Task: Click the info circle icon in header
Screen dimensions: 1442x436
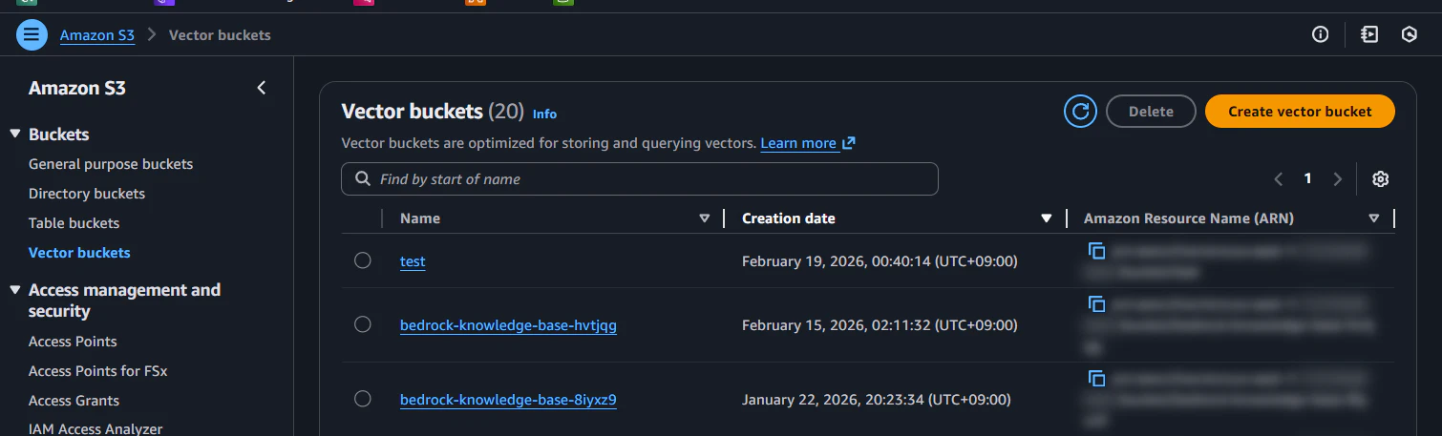Action: pyautogui.click(x=1321, y=34)
